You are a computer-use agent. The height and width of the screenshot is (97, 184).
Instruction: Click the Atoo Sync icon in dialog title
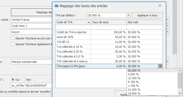(x=56, y=6)
